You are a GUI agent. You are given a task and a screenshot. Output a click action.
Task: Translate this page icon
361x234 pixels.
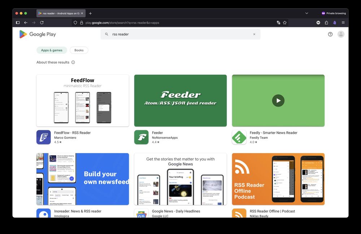tap(278, 23)
